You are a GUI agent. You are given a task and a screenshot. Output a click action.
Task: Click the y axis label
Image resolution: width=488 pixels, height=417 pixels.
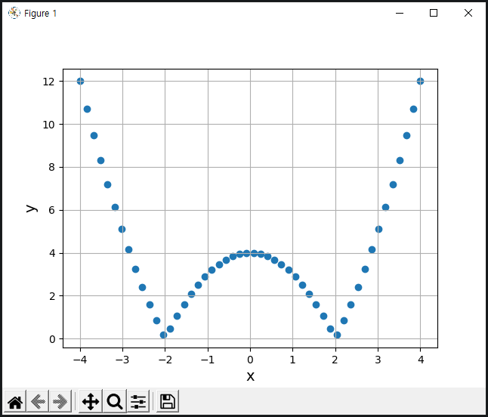32,208
